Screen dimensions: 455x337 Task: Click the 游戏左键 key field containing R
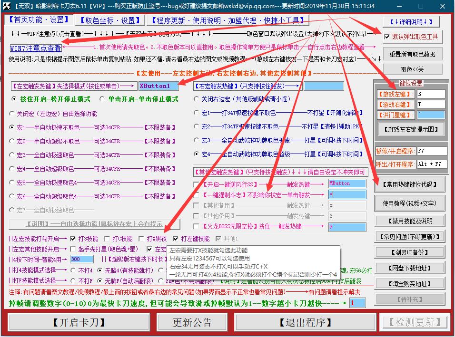tap(430, 94)
